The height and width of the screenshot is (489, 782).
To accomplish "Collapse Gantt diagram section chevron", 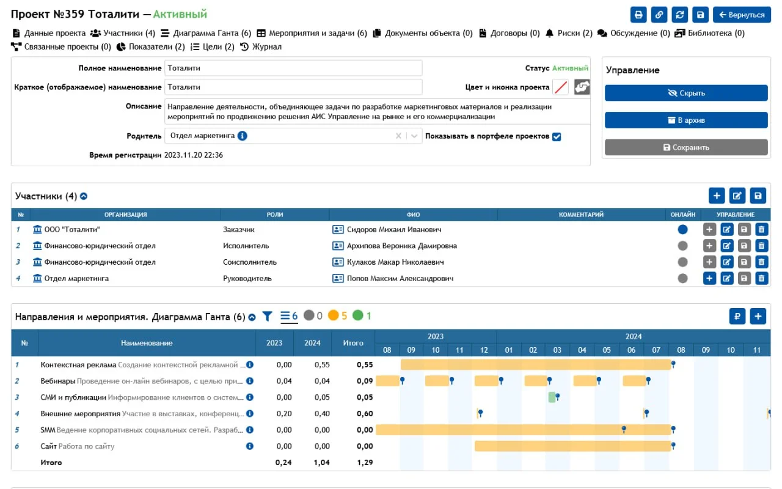I will point(252,317).
